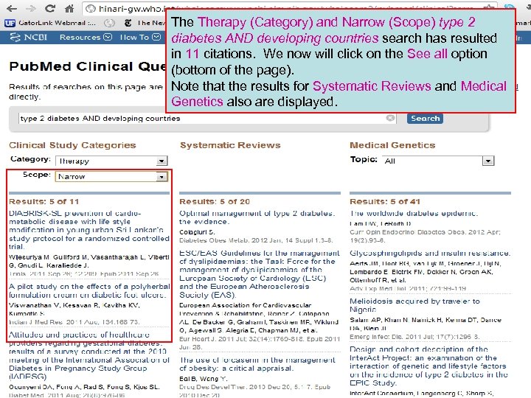This screenshot has width=531, height=398.
Task: Open Optimal management of type 2 diabetes article
Action: click(257, 217)
